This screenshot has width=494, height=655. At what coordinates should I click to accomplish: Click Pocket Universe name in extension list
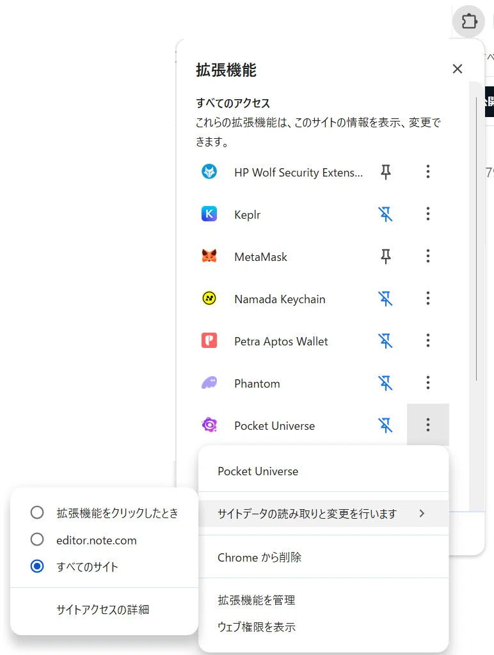(x=275, y=425)
